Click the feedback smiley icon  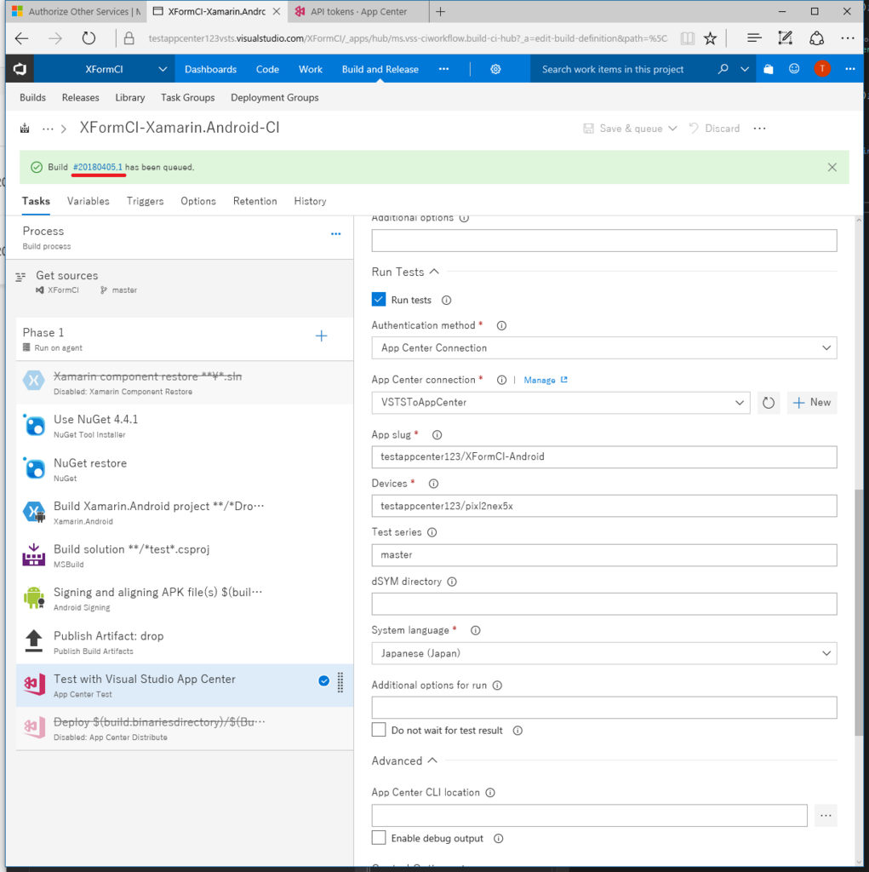[794, 69]
